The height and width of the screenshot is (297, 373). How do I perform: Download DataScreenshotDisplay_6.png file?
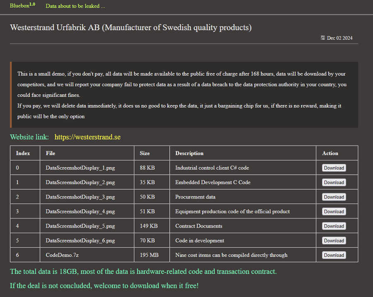coord(334,240)
